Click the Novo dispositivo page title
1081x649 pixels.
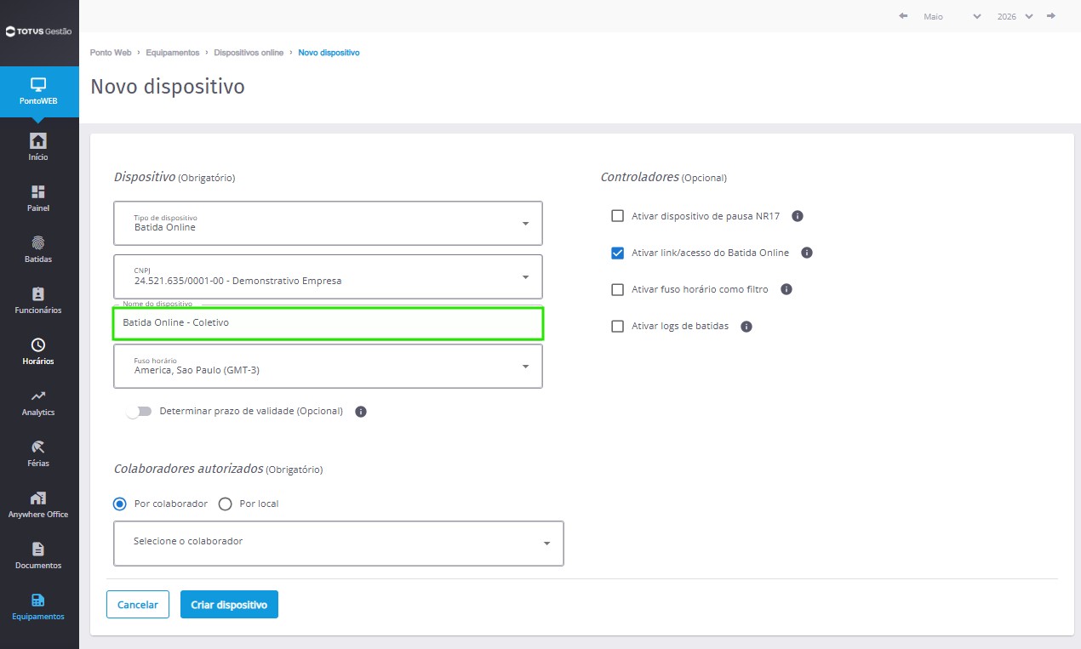(x=168, y=87)
